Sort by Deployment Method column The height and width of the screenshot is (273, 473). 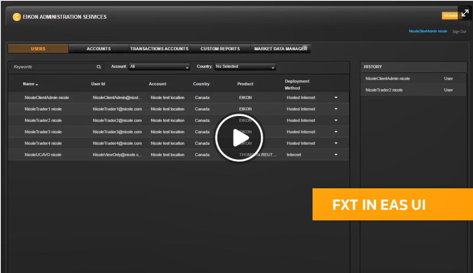click(x=297, y=84)
